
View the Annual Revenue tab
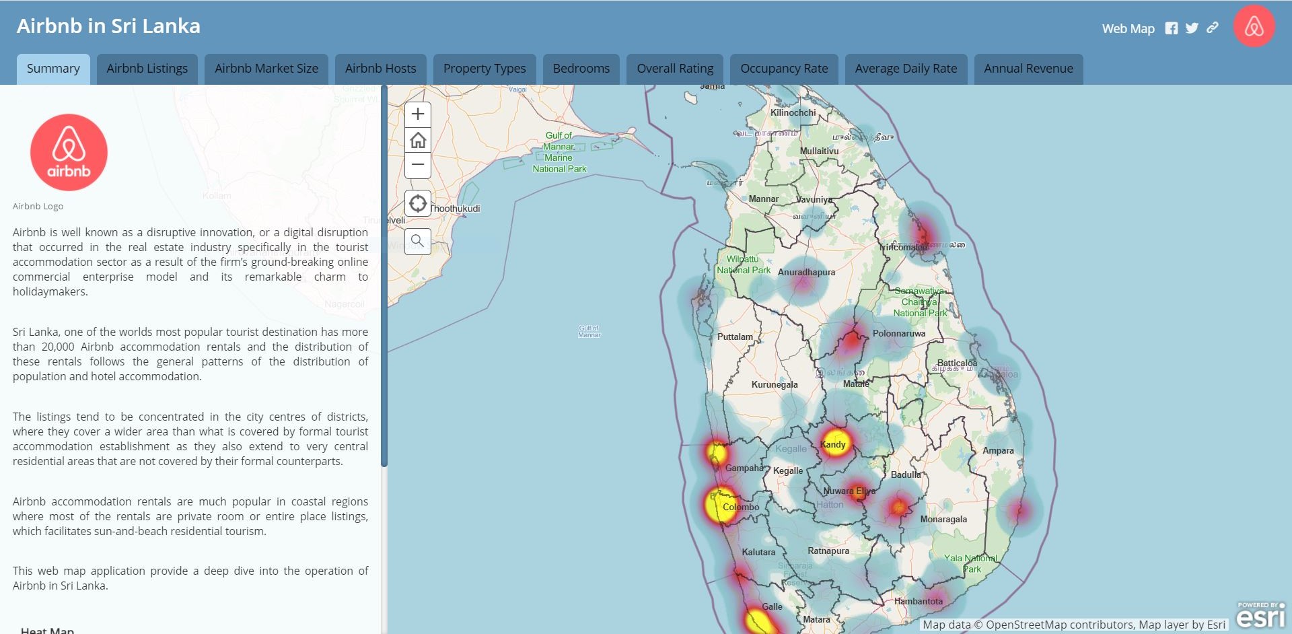[x=1028, y=69]
